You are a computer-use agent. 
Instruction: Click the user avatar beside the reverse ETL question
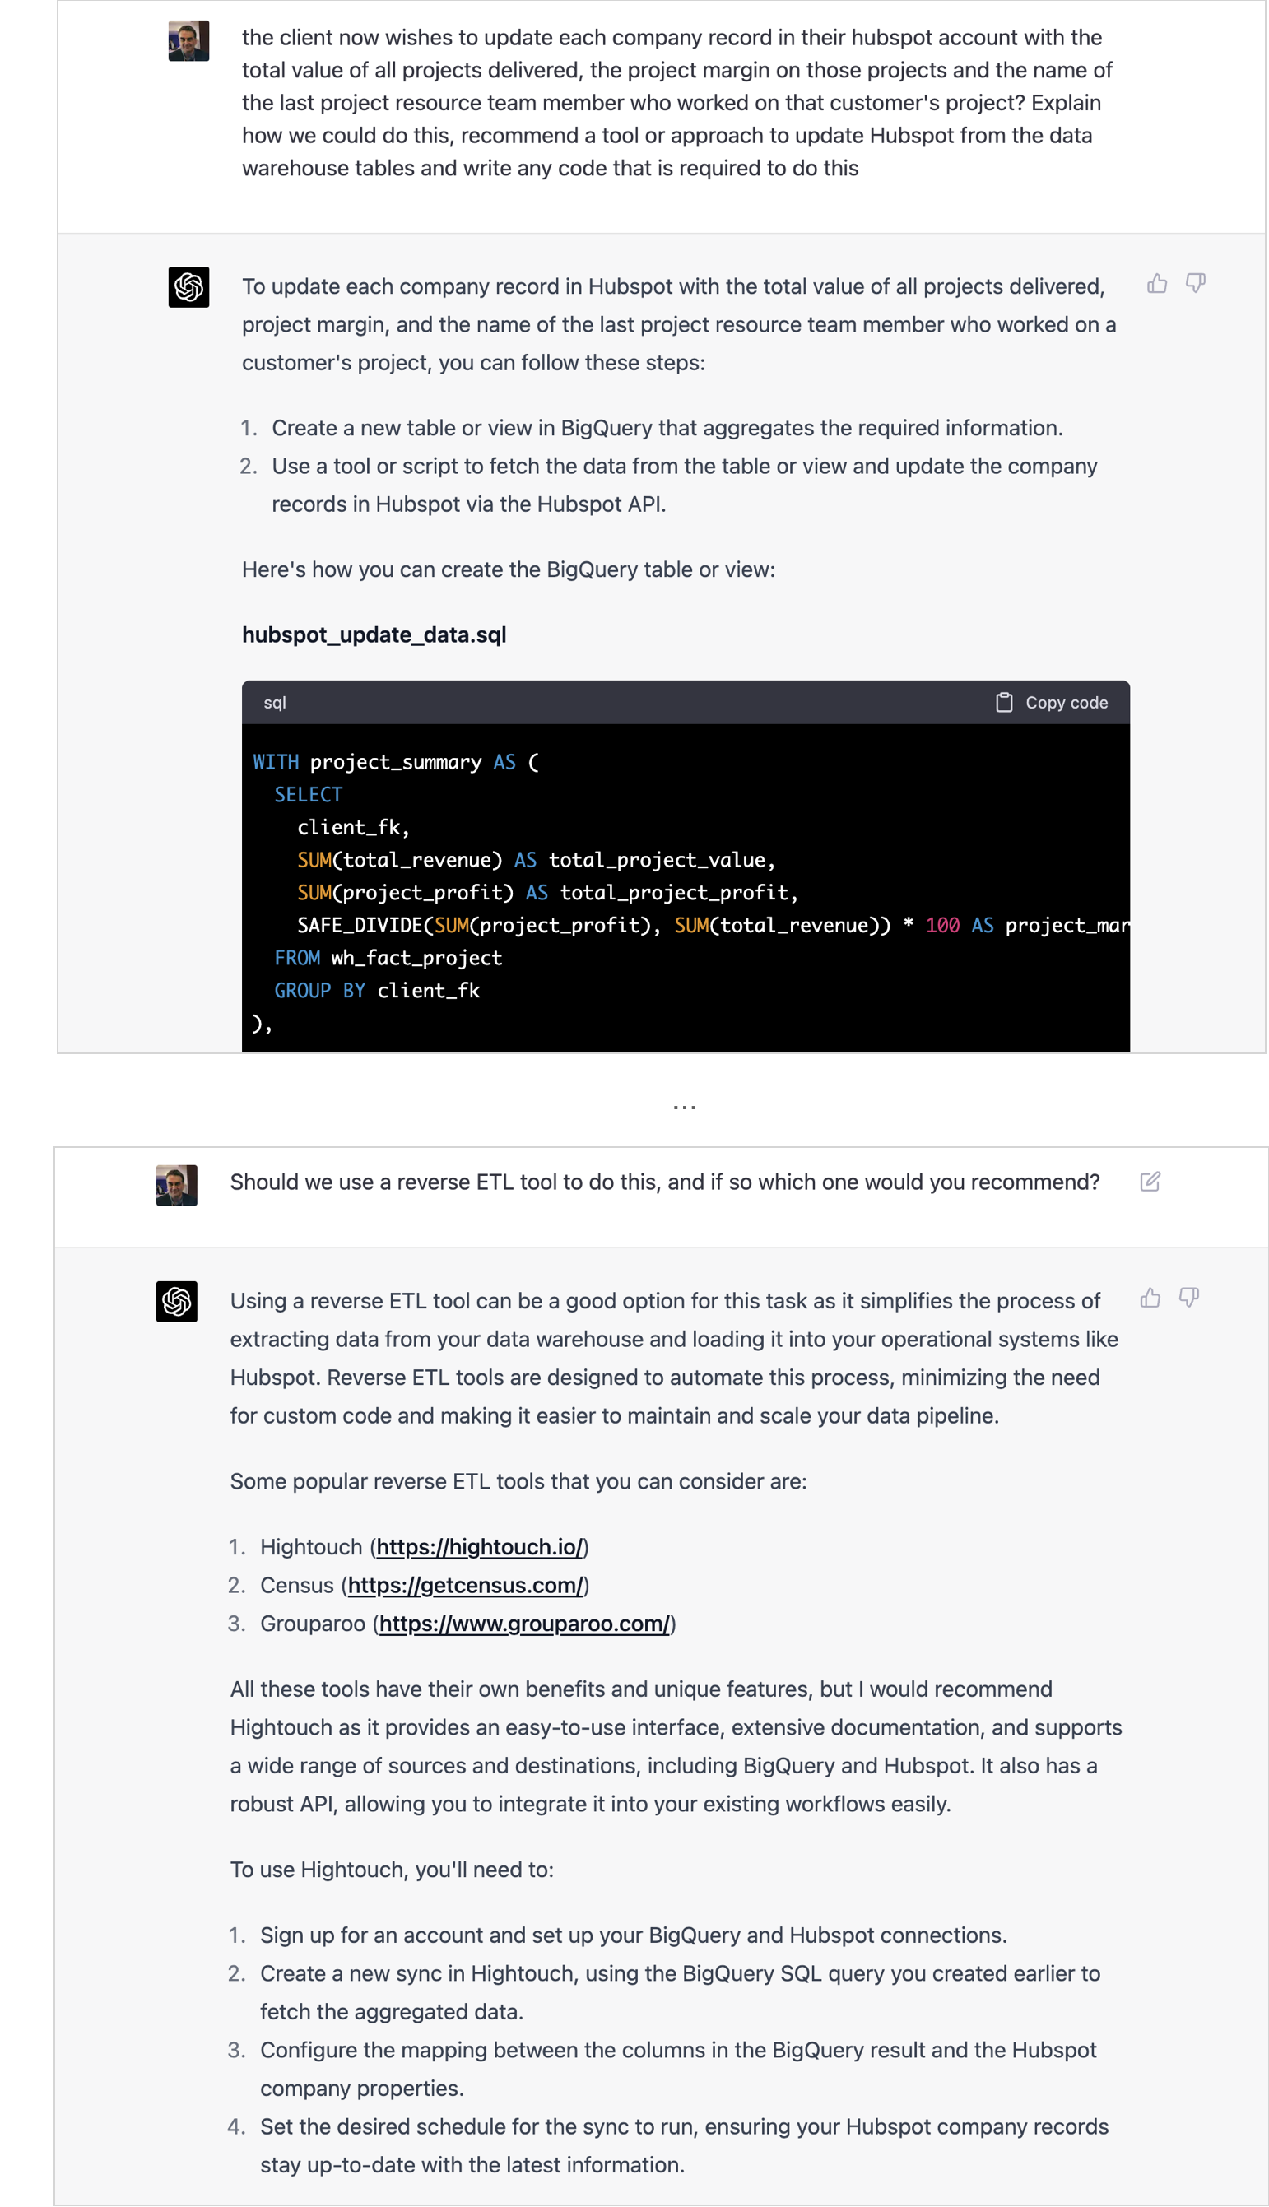point(176,1185)
